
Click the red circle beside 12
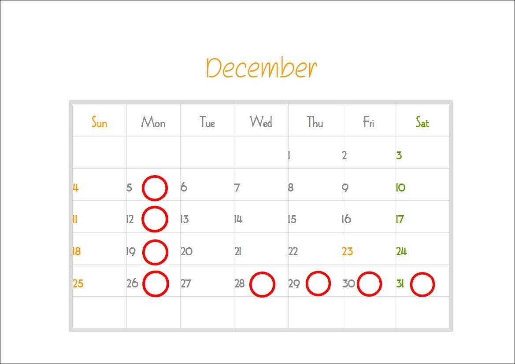pos(155,219)
